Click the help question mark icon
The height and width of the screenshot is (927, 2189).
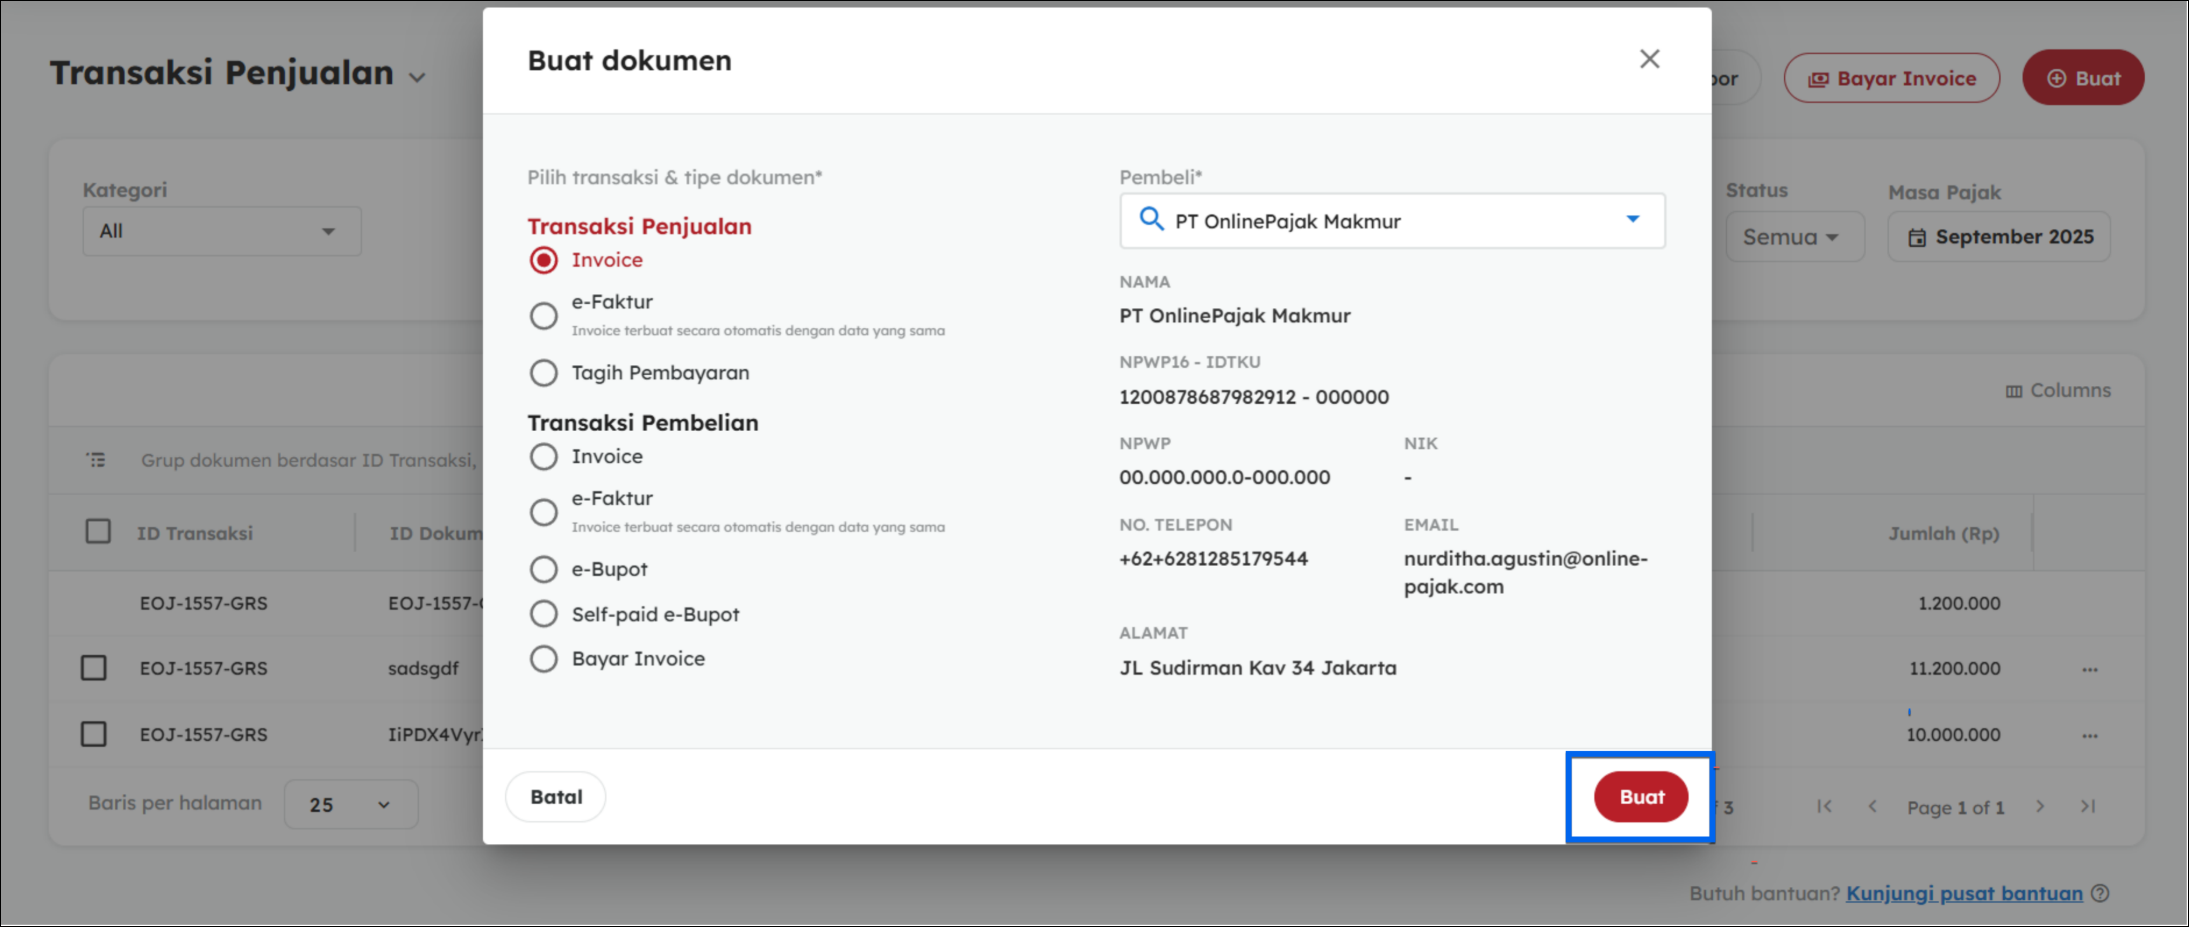(2100, 893)
